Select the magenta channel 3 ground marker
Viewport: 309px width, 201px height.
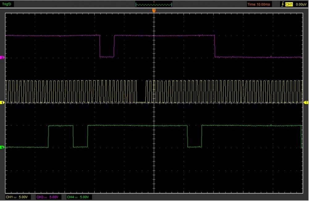(2, 58)
